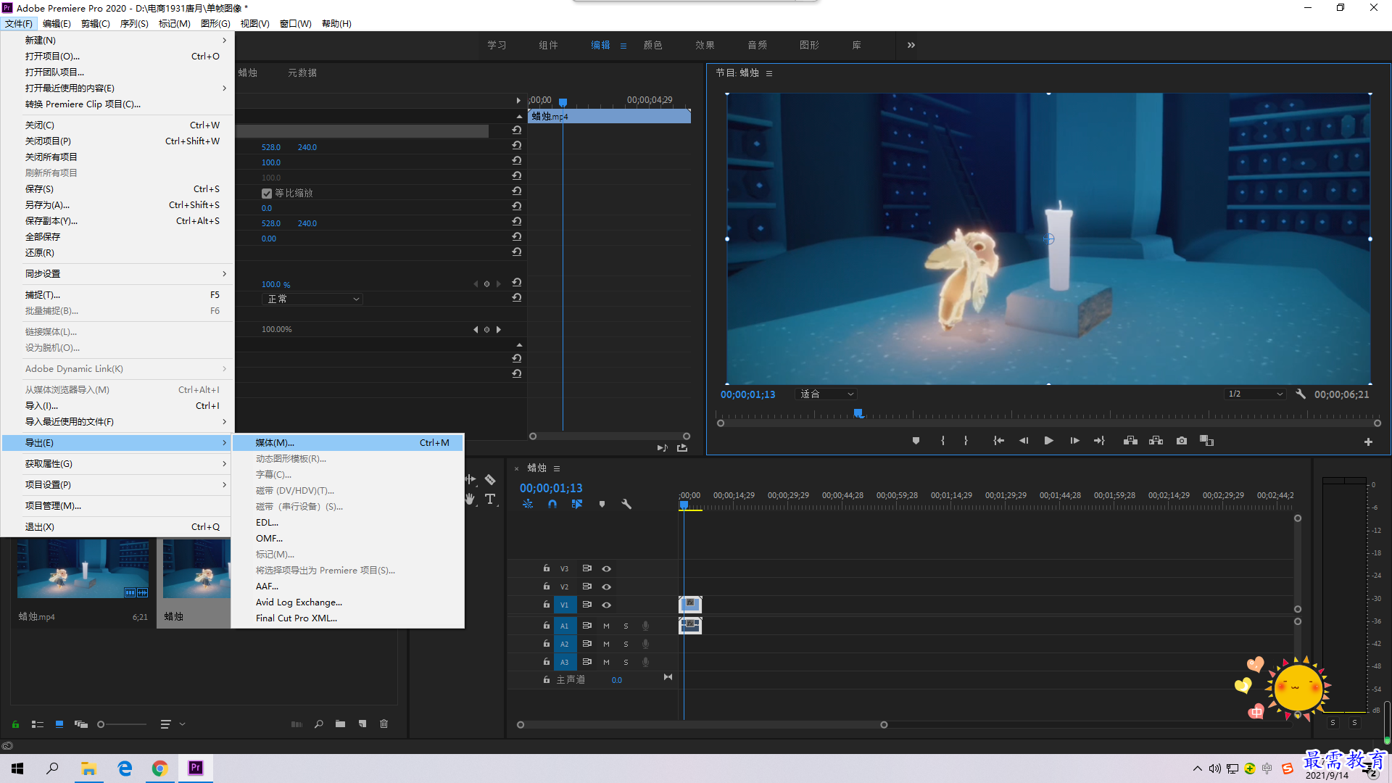The height and width of the screenshot is (783, 1392).
Task: Export frame with the camera icon
Action: (1182, 441)
